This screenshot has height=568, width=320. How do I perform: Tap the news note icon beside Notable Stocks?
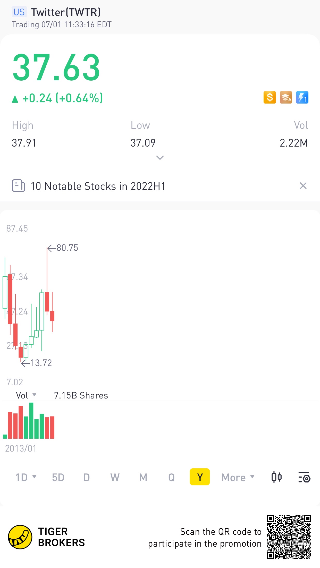click(19, 186)
